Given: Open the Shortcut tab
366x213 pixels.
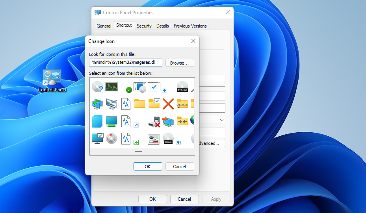Looking at the screenshot, I should click(124, 25).
